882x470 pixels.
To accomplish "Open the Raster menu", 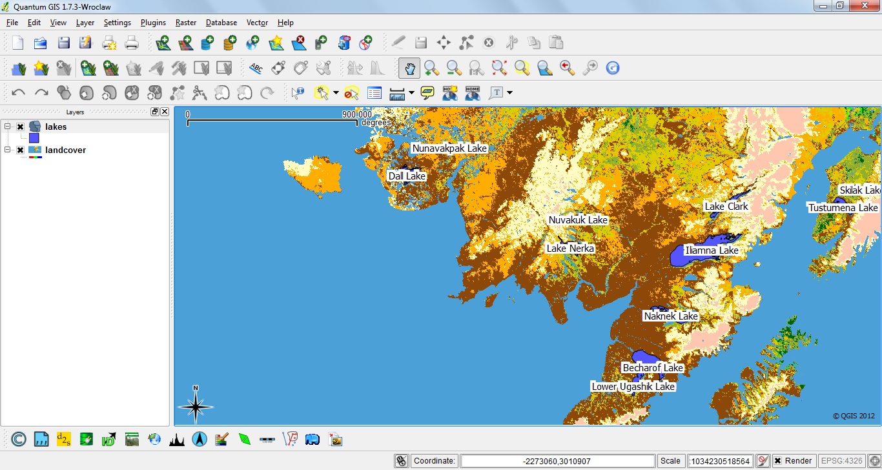I will click(185, 22).
